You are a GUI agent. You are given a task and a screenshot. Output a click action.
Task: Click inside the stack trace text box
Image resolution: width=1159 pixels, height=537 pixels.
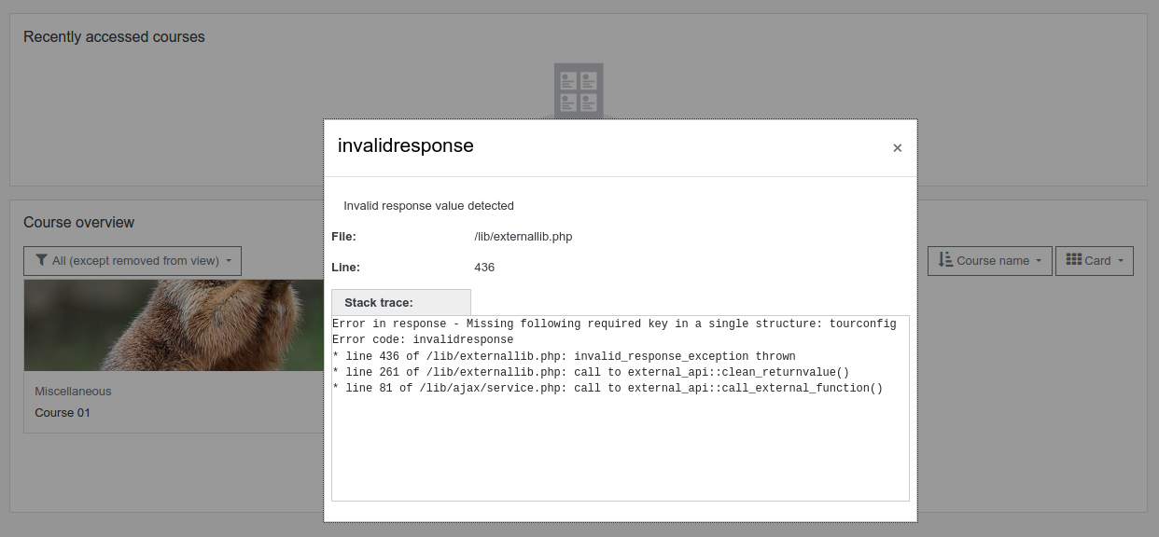pyautogui.click(x=620, y=408)
